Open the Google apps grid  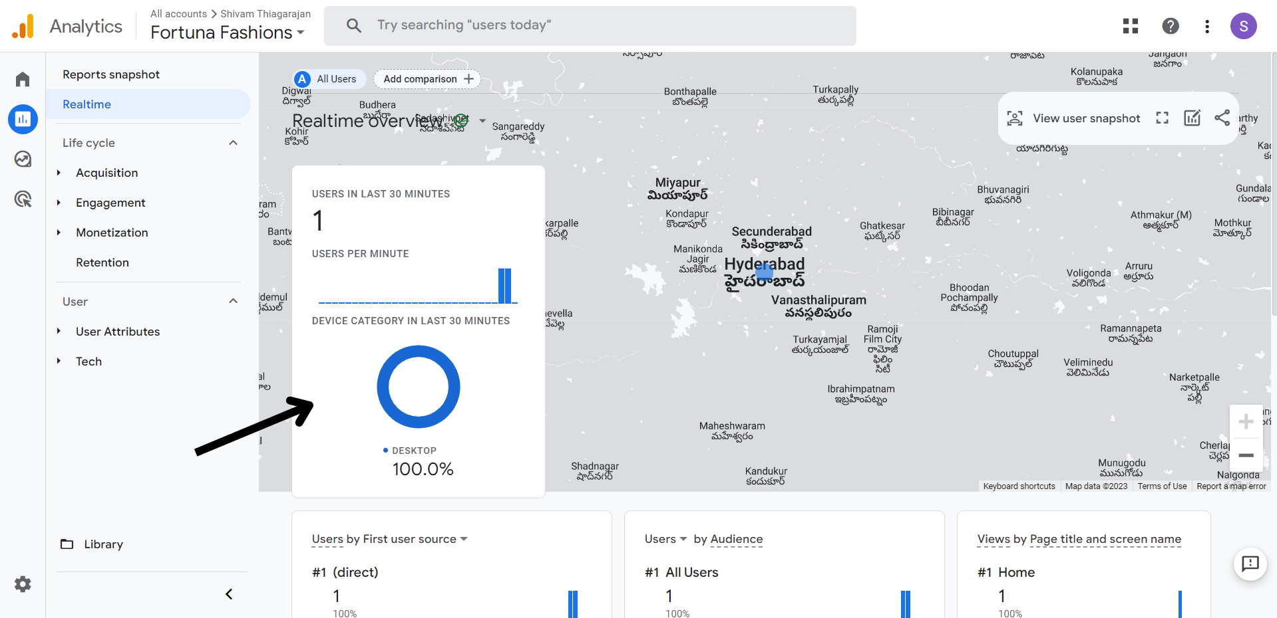click(1130, 26)
